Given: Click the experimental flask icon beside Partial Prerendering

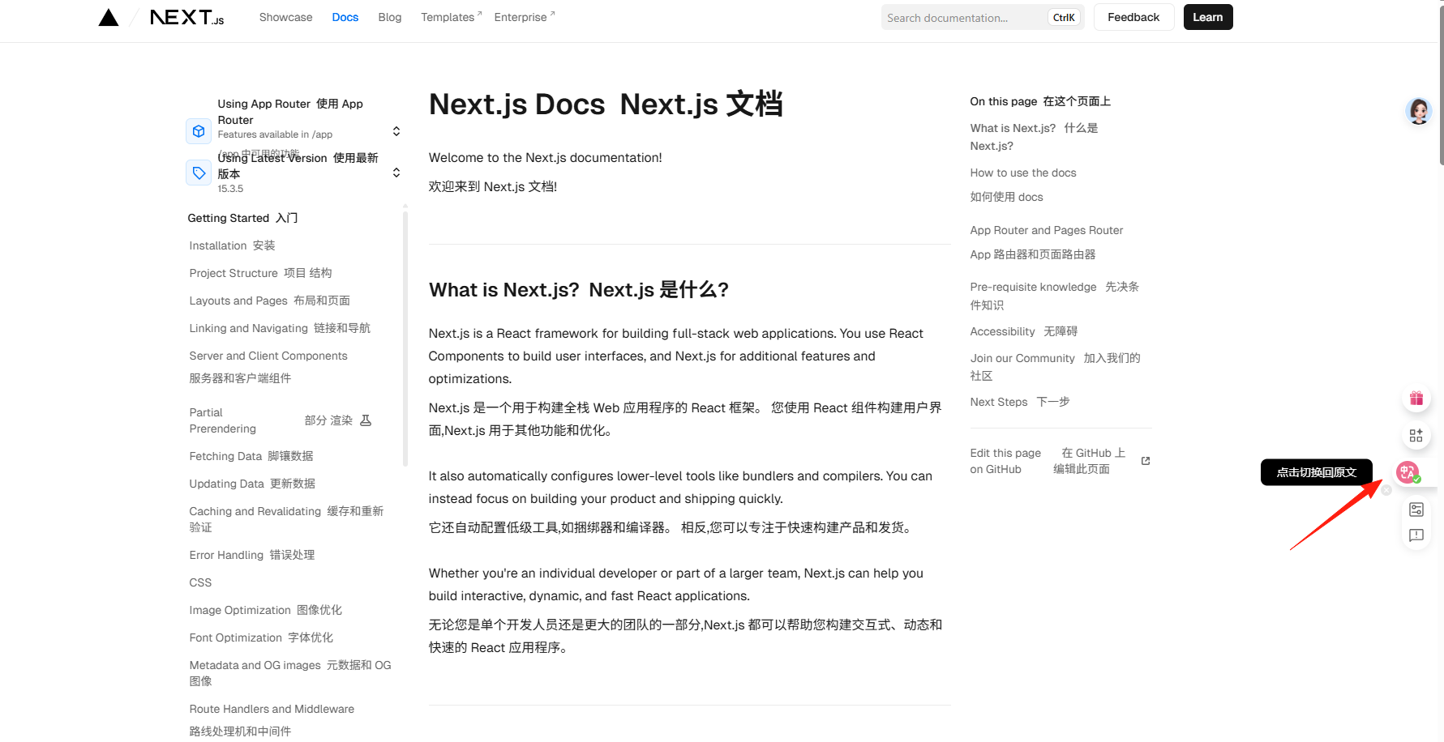Looking at the screenshot, I should pyautogui.click(x=366, y=420).
